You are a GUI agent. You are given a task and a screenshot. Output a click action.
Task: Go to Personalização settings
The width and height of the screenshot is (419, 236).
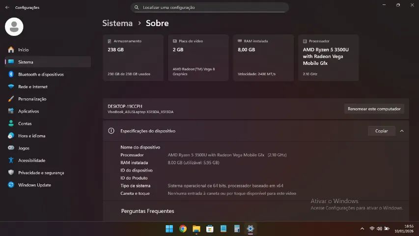pyautogui.click(x=48, y=99)
